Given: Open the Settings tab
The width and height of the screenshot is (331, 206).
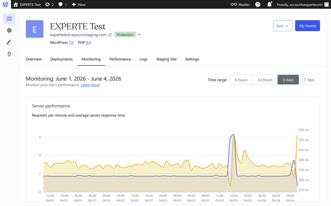Looking at the screenshot, I should [192, 59].
